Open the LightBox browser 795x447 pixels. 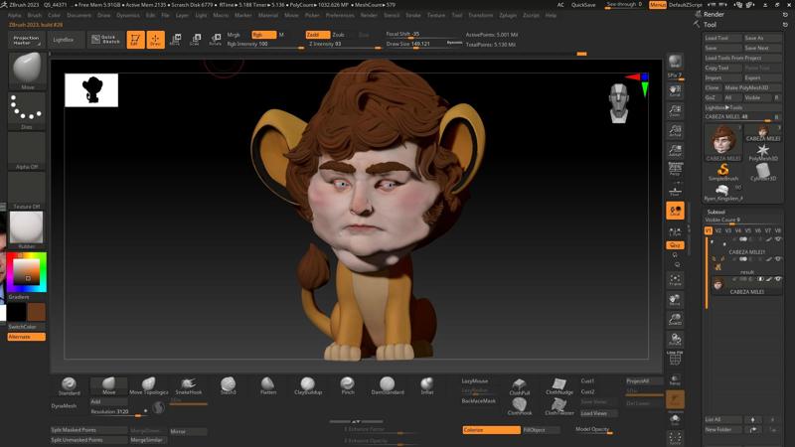63,40
